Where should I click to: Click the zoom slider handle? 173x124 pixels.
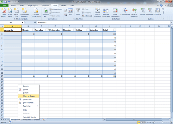coord(162,122)
